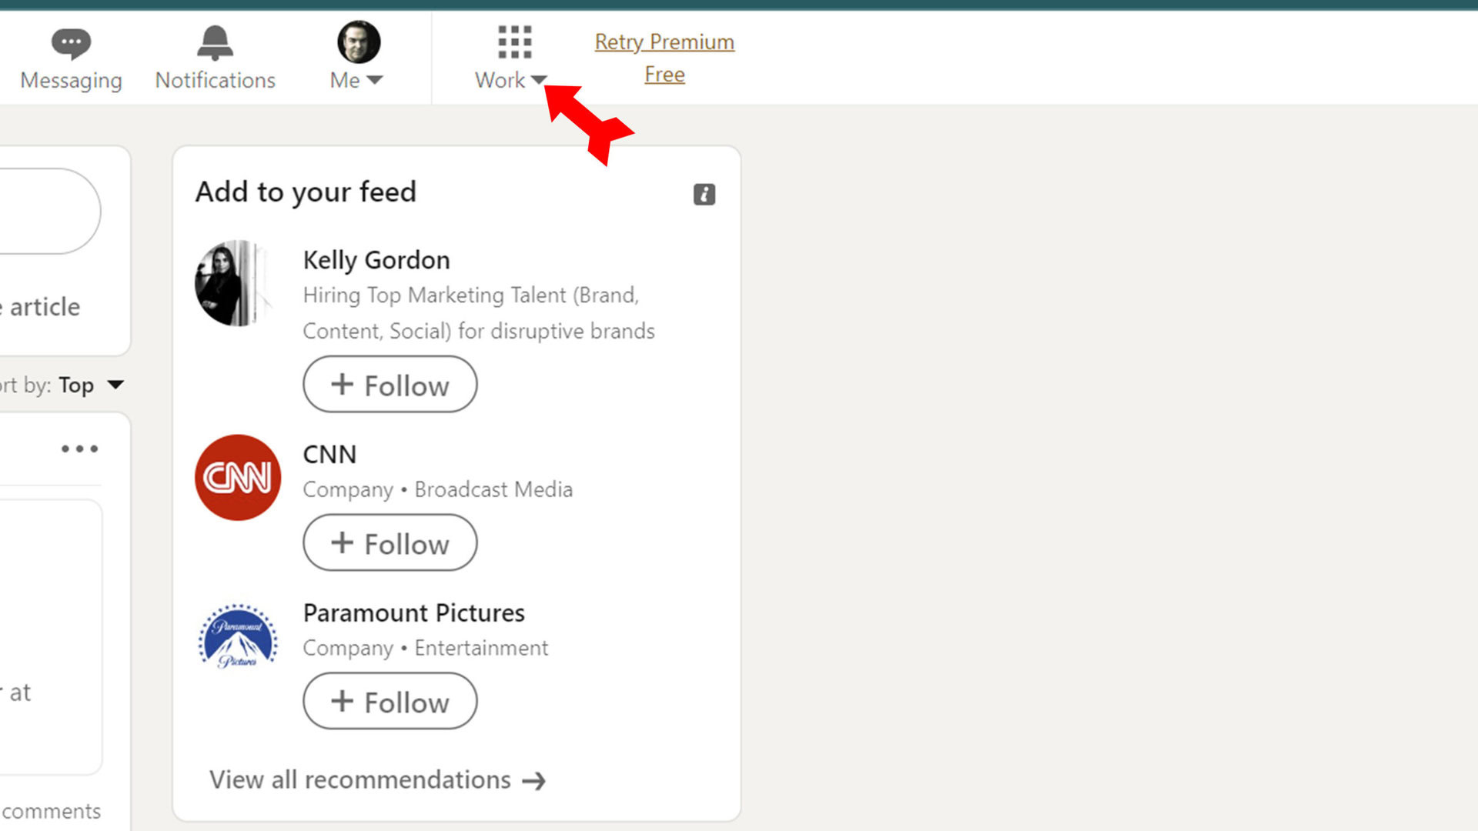Follow Kelly Gordon
The image size is (1478, 831).
(x=390, y=385)
